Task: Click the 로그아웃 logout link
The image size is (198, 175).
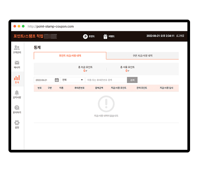Action: point(180,36)
